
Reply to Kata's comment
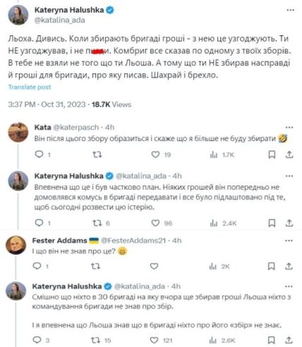coord(39,155)
